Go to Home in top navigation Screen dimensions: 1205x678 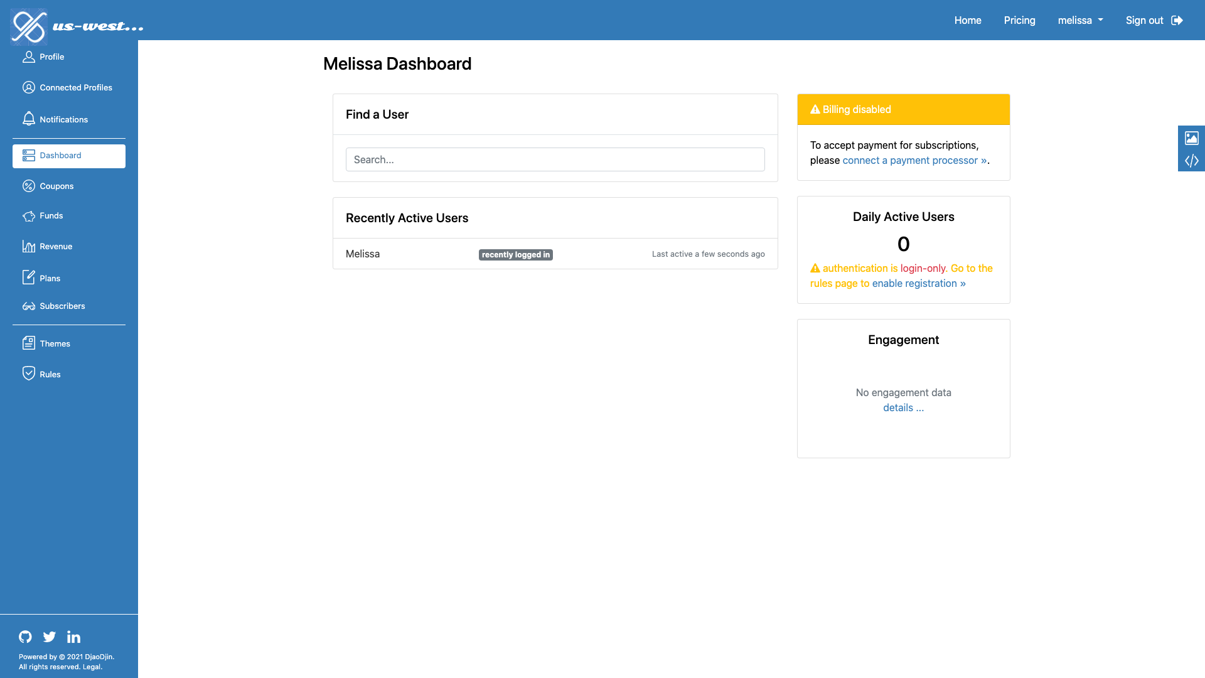point(968,21)
